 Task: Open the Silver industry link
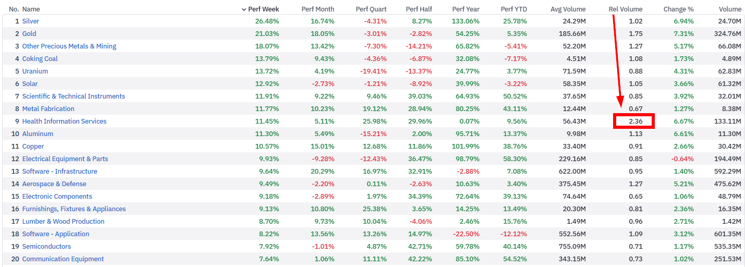point(31,21)
